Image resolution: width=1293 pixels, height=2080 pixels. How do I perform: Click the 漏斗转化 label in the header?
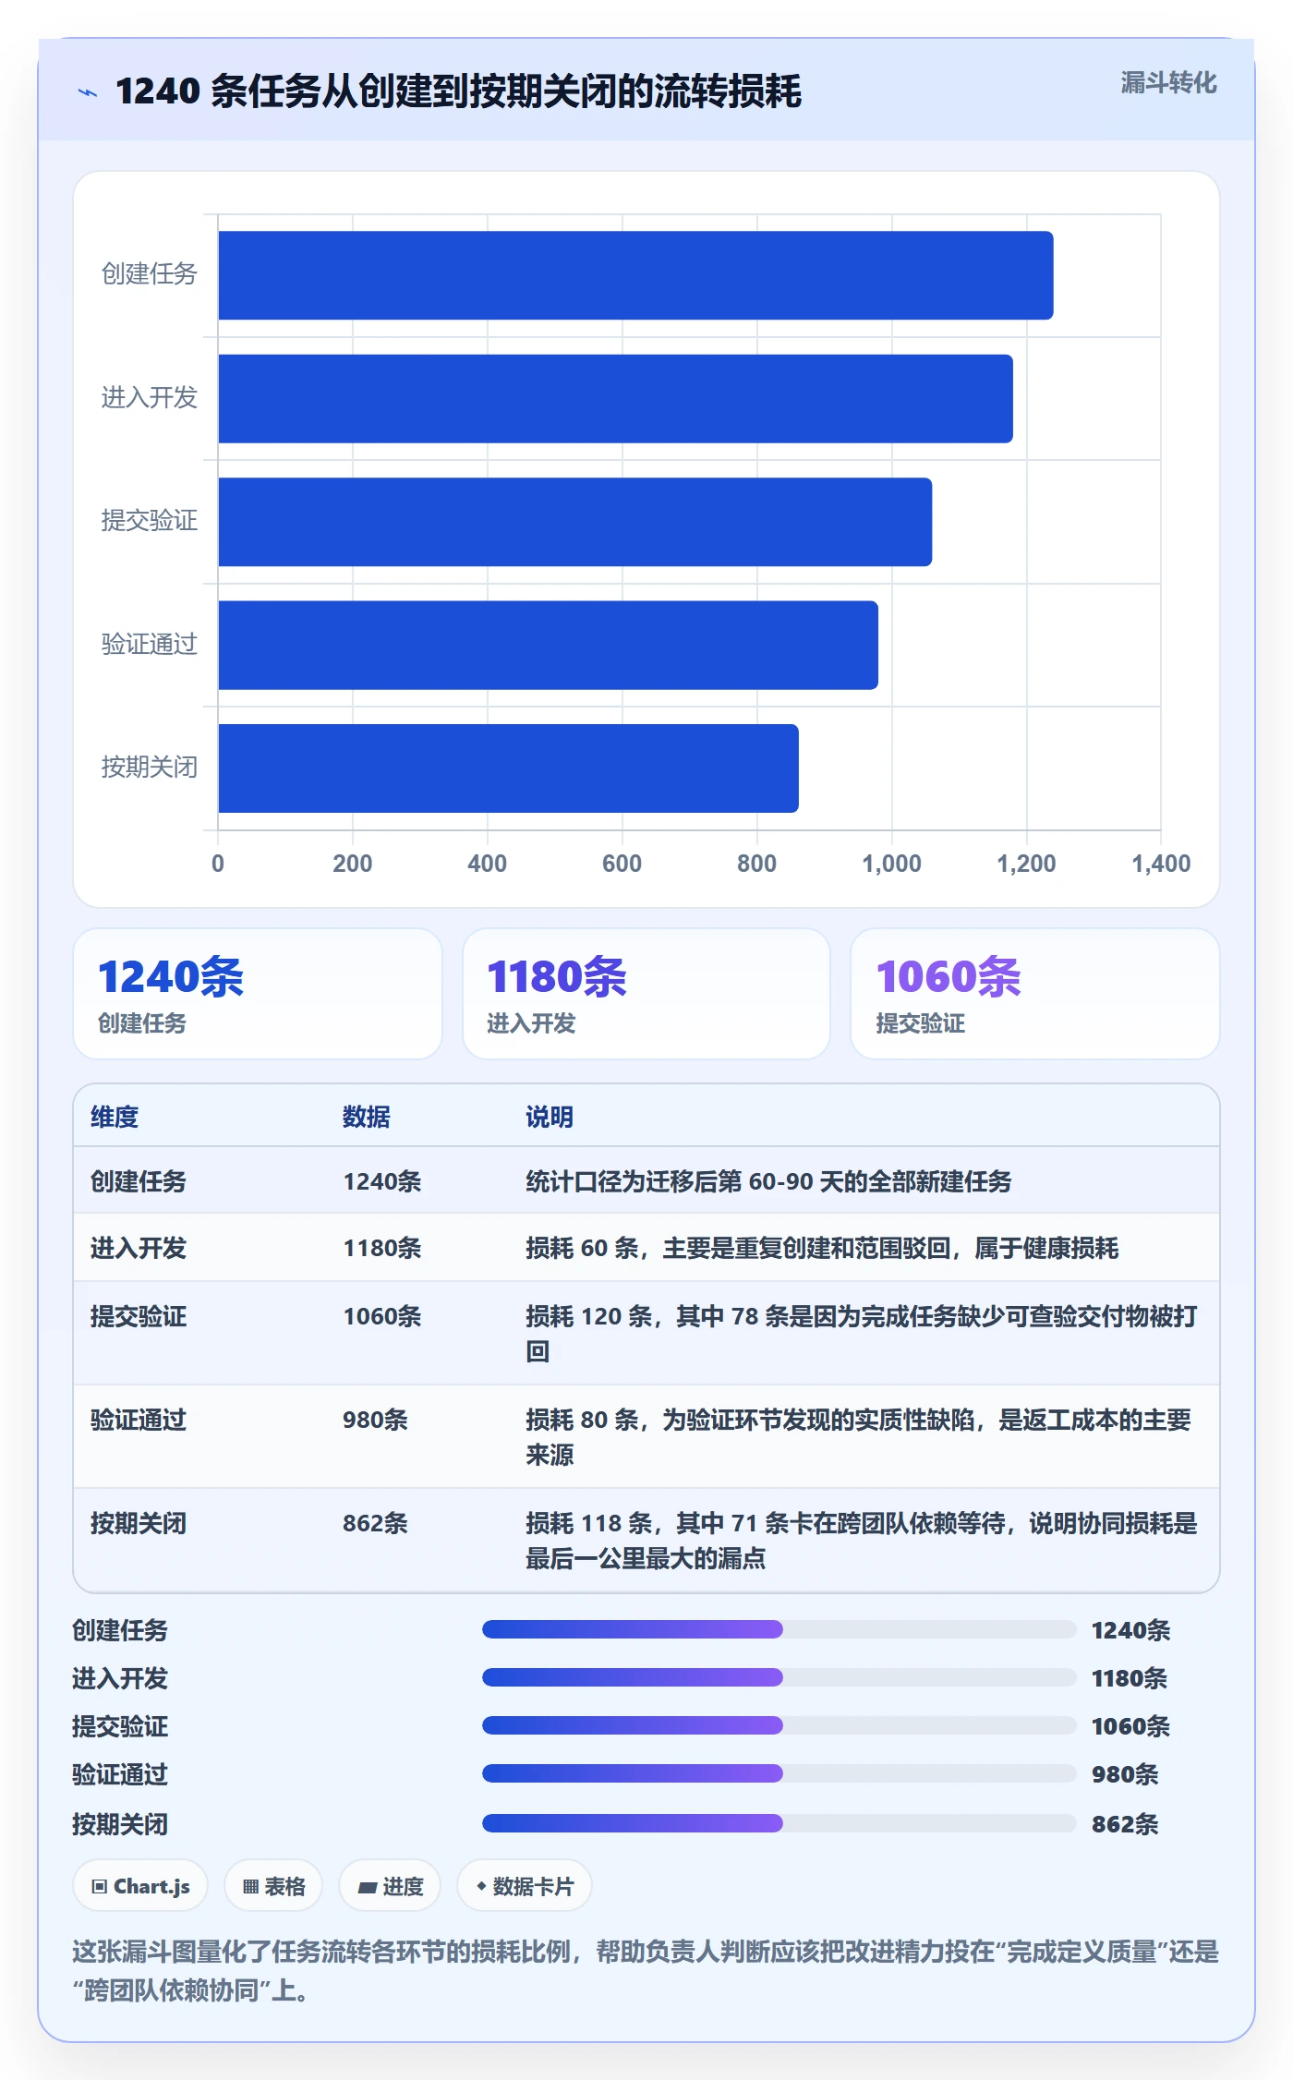pyautogui.click(x=1168, y=83)
